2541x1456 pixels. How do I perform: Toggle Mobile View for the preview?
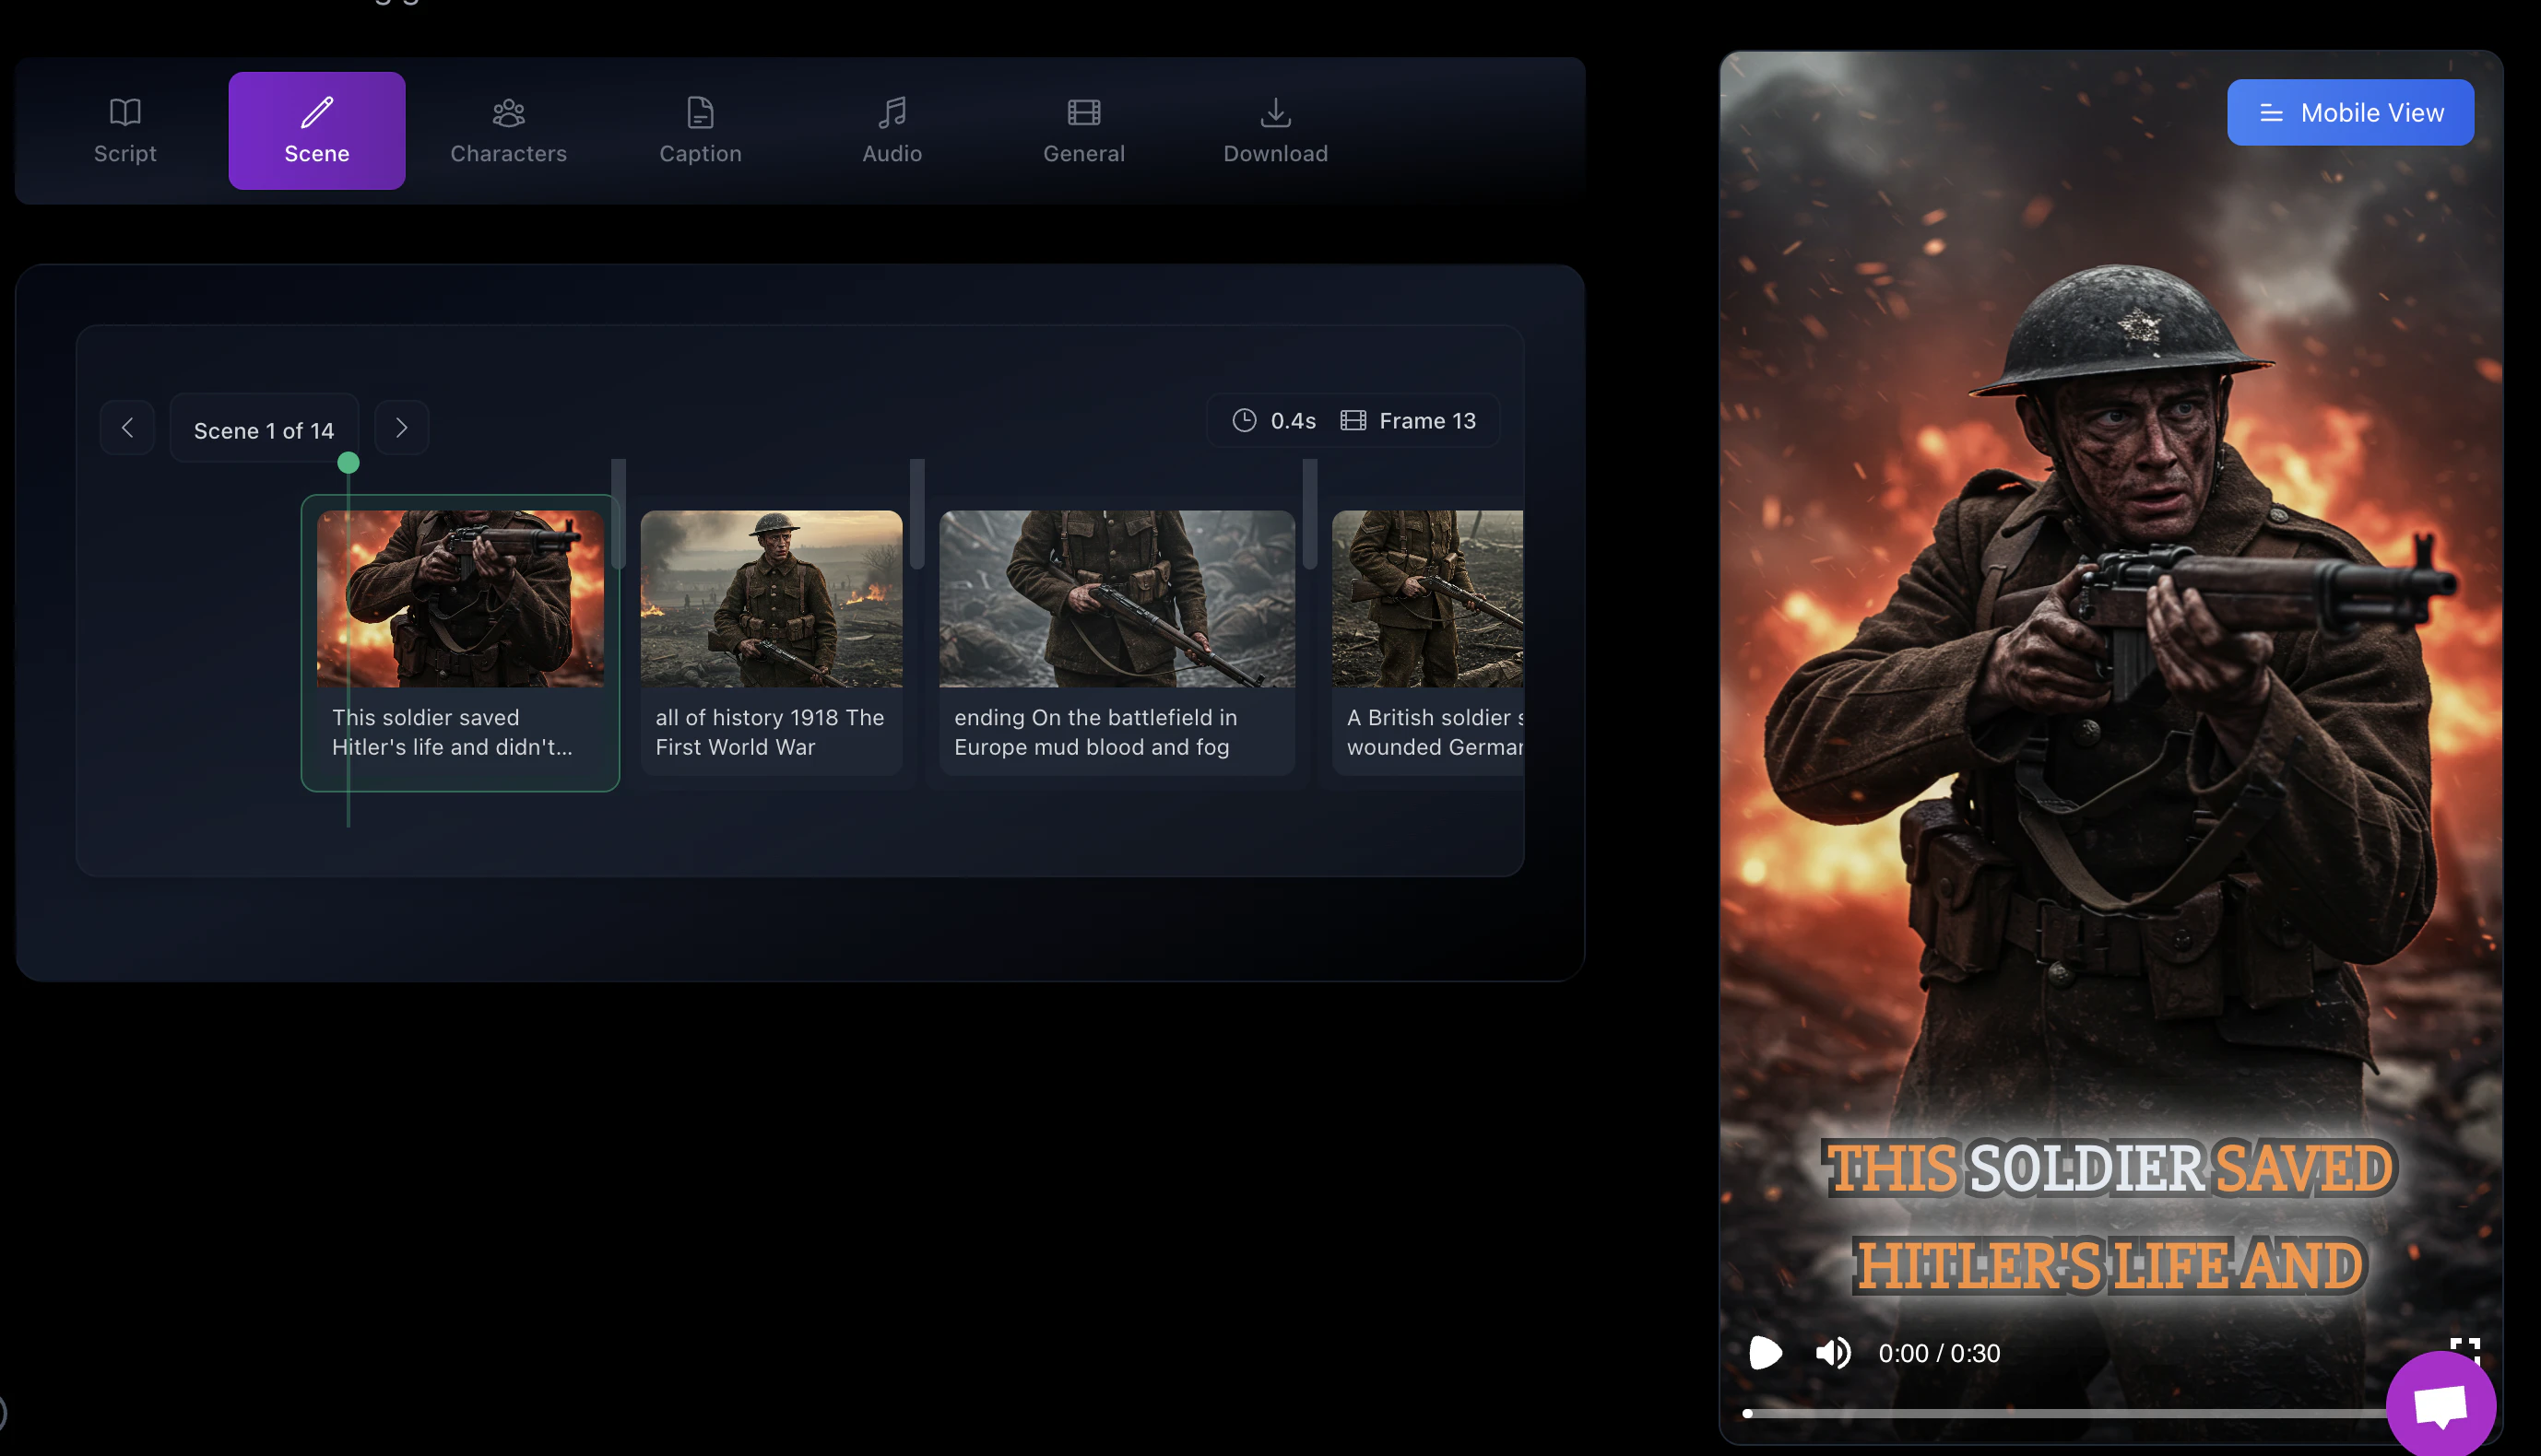(2350, 112)
